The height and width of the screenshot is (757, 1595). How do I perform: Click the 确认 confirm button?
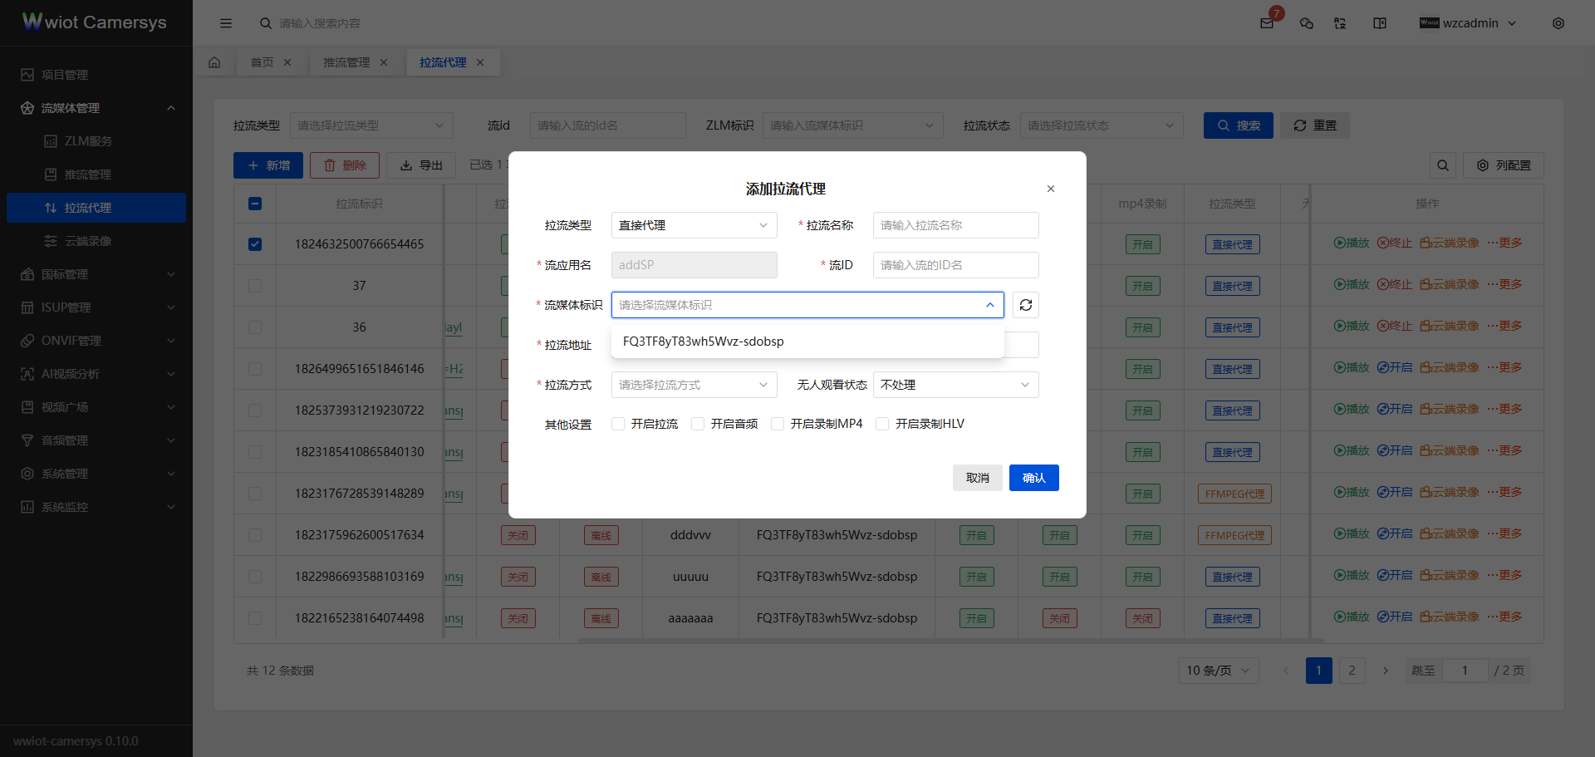pos(1033,478)
